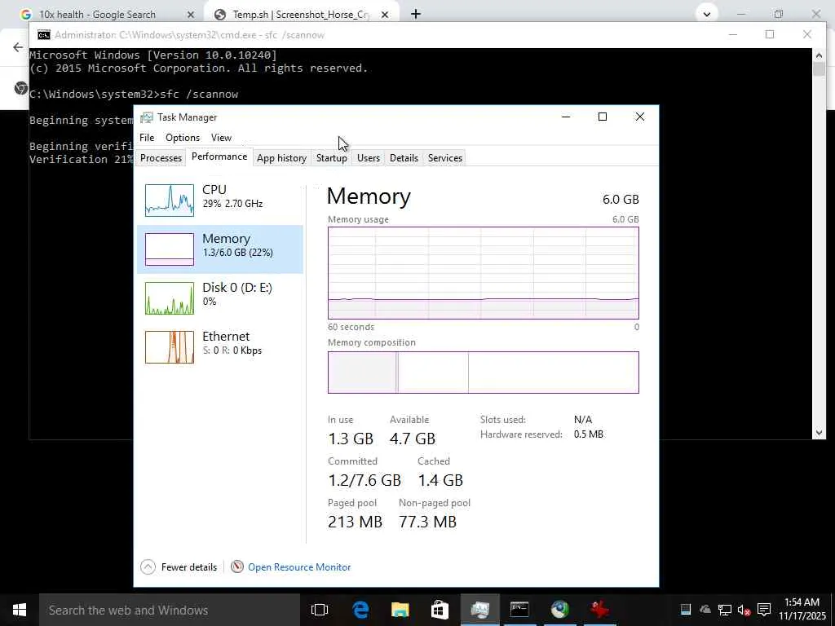
Task: Open a new browser tab with plus button
Action: 416,15
